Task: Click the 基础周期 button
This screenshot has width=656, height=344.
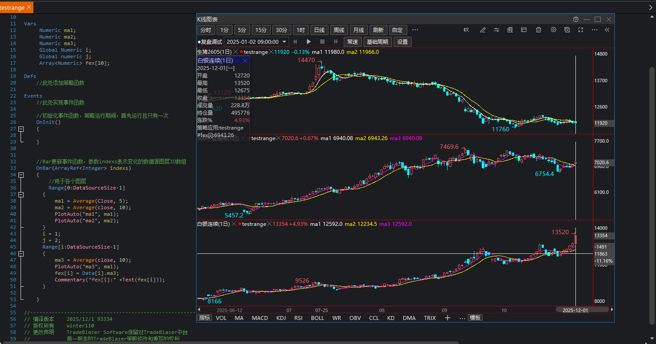Action: [x=377, y=42]
